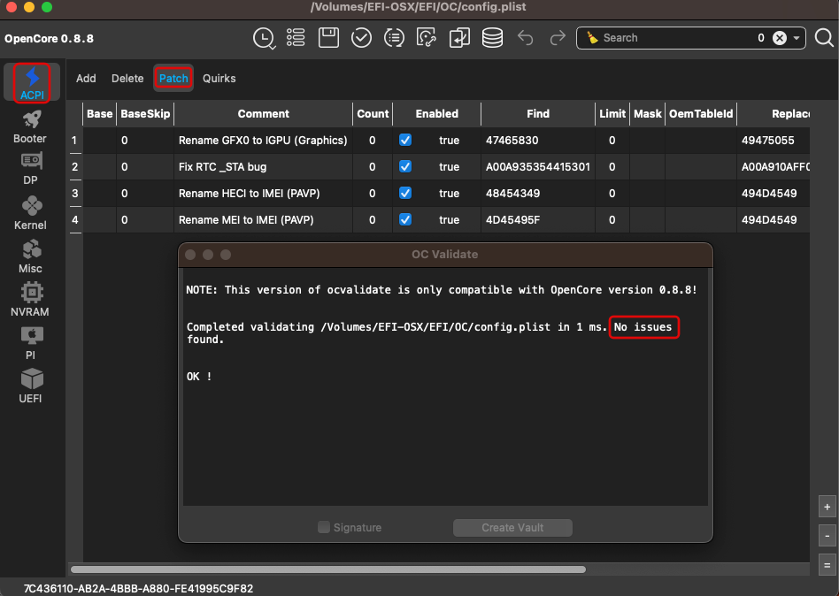Image resolution: width=839 pixels, height=596 pixels.
Task: Click the save floppy disk icon
Action: (x=328, y=38)
